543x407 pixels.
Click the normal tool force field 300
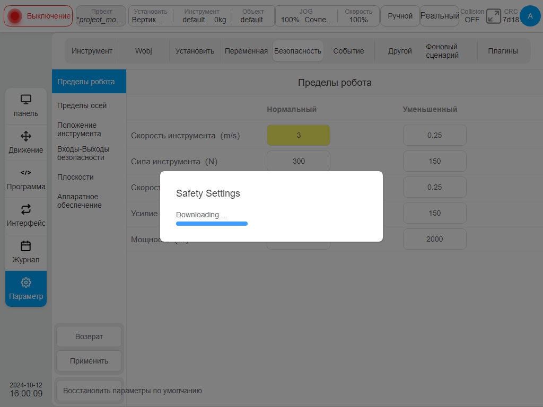(298, 161)
